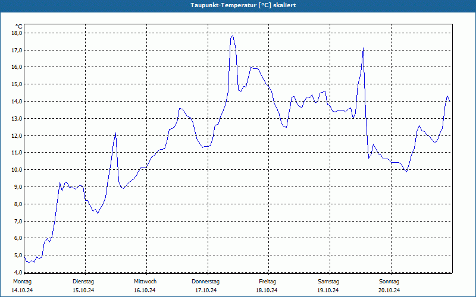
Task: Click the 'Sonntag' day label
Action: click(389, 282)
